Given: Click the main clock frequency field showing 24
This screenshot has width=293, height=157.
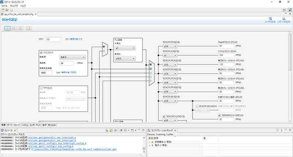Looking at the screenshot, I should [x=67, y=63].
